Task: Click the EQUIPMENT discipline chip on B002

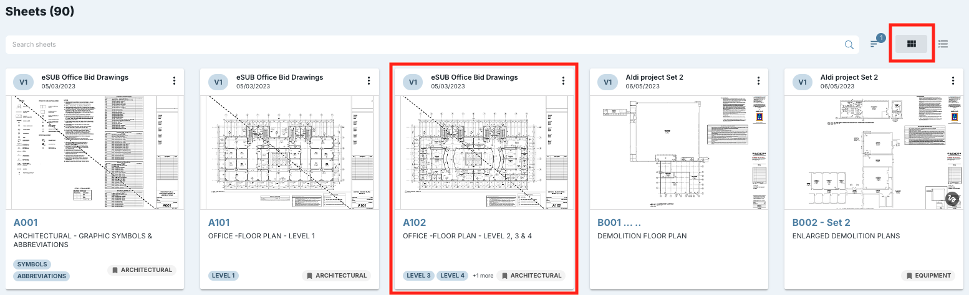Action: (929, 275)
